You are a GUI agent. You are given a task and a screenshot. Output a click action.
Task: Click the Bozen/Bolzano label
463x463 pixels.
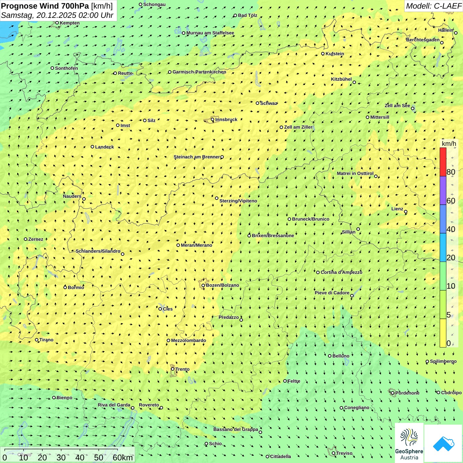click(222, 285)
